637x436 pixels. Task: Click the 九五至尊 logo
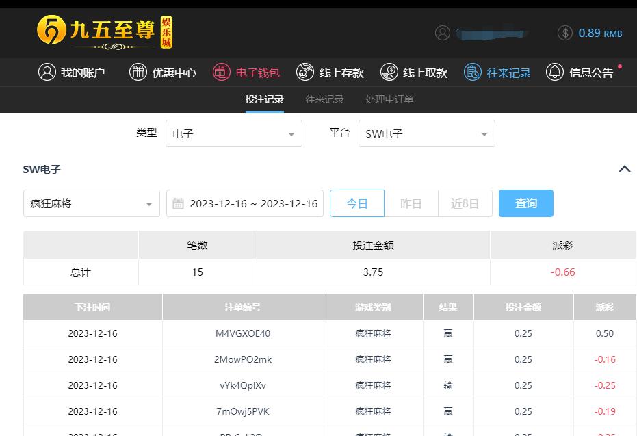(x=105, y=32)
